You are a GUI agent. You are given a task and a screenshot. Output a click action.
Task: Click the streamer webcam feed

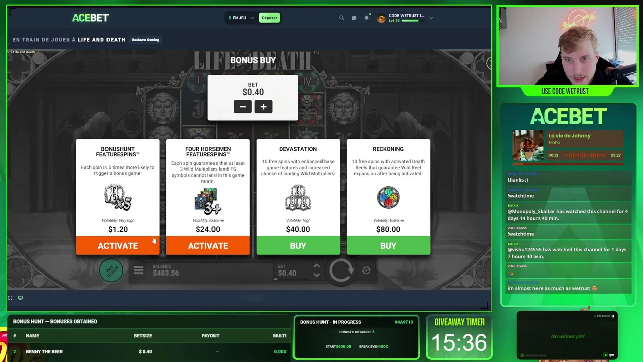point(567,46)
